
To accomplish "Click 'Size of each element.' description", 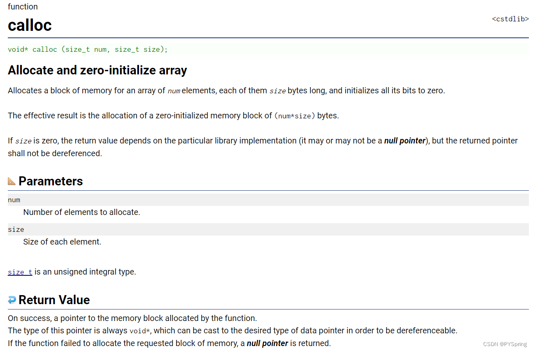I will pos(62,242).
